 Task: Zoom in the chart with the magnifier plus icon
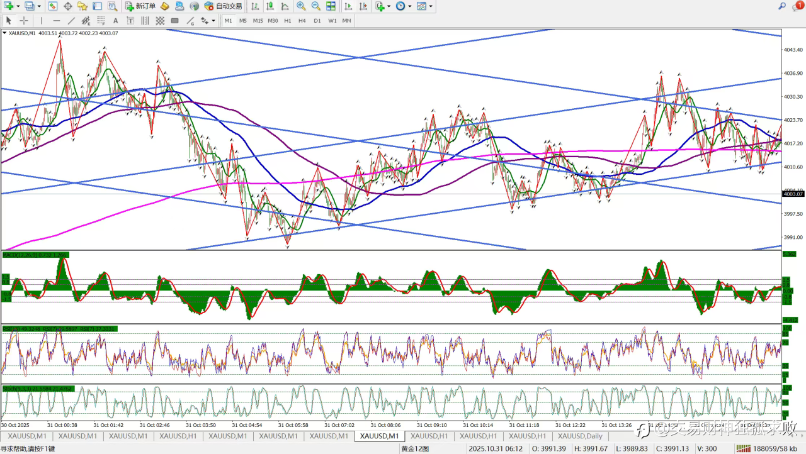pyautogui.click(x=301, y=6)
